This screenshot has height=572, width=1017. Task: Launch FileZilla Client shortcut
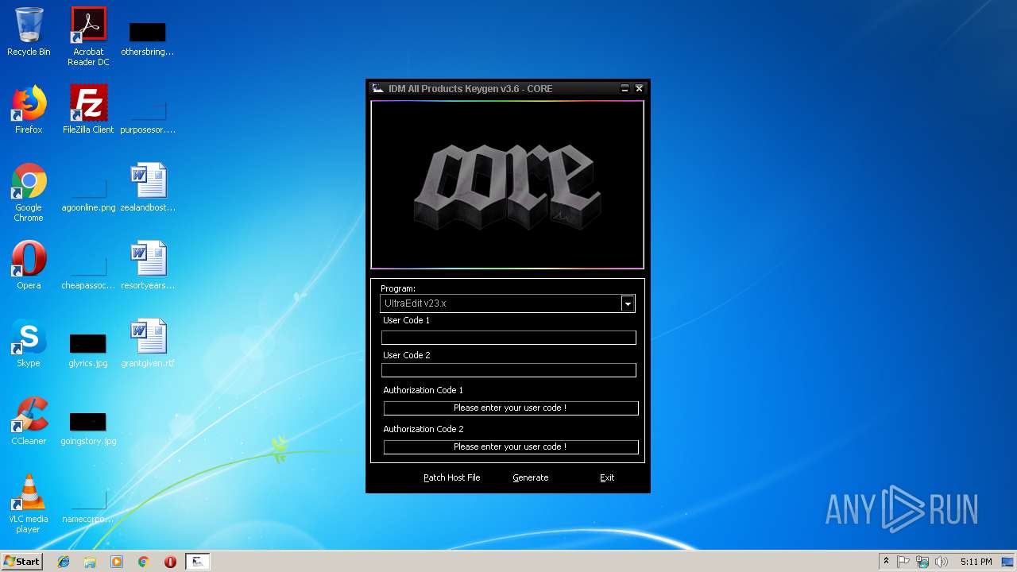click(x=88, y=110)
